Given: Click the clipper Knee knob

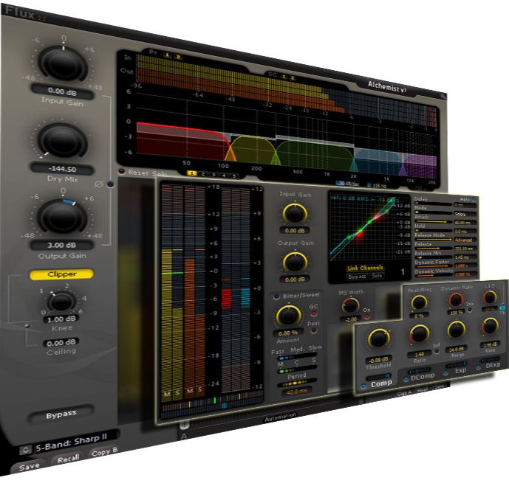Looking at the screenshot, I should click(x=64, y=301).
